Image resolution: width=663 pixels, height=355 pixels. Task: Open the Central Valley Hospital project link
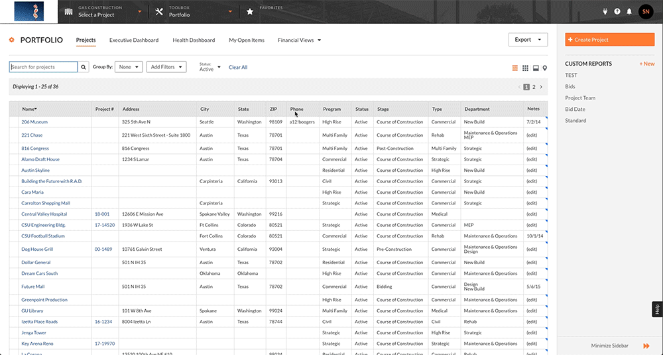(44, 214)
